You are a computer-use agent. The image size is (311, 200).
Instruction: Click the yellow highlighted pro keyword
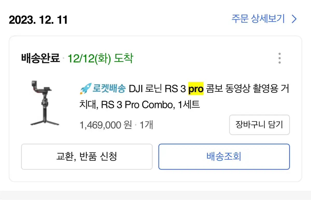(x=196, y=89)
